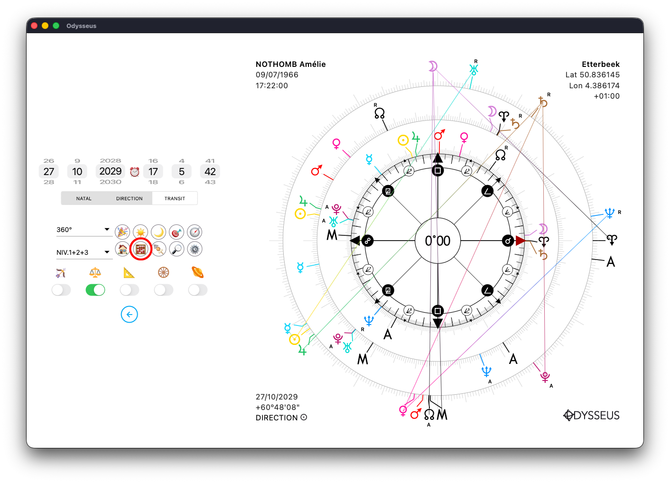The image size is (670, 483).
Task: Open the 360° dropdown
Action: (x=84, y=230)
